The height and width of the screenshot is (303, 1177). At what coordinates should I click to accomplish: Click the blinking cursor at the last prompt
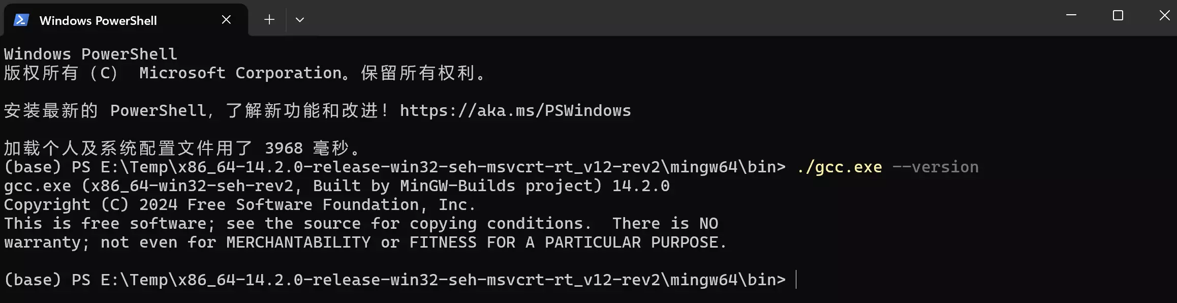pyautogui.click(x=796, y=280)
